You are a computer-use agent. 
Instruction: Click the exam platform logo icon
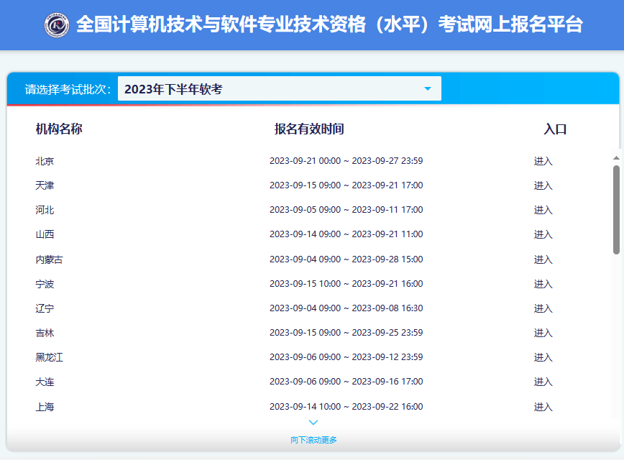[58, 25]
